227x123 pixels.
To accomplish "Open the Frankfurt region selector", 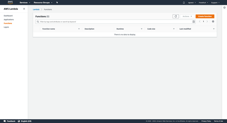I will tap(203, 3).
